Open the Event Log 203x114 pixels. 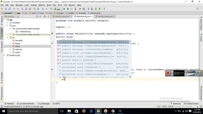tap(175, 104)
